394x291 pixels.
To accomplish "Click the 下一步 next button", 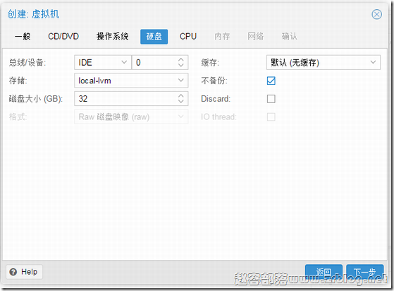I will tap(365, 272).
